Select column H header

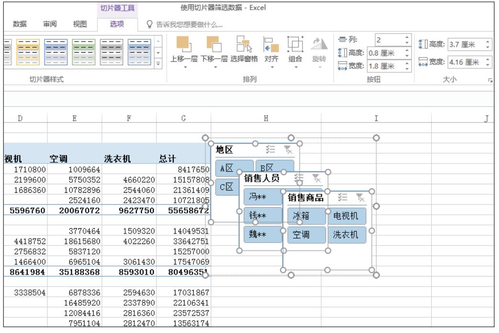click(266, 118)
